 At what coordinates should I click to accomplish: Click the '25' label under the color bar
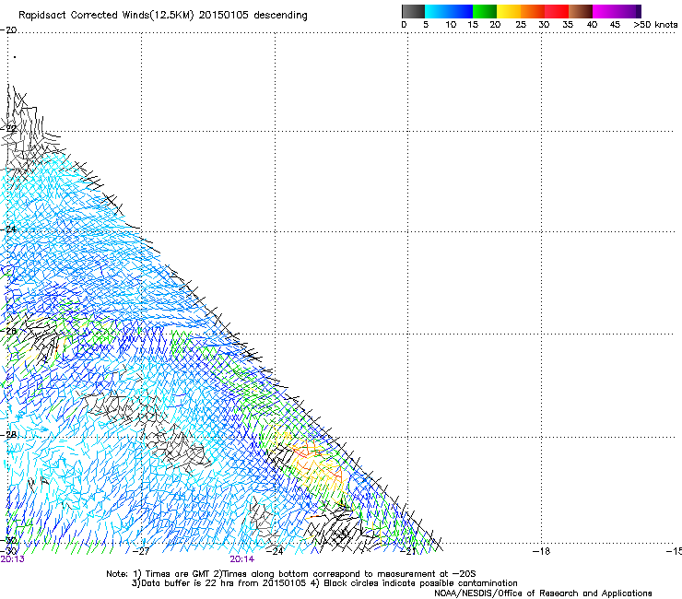click(x=521, y=25)
